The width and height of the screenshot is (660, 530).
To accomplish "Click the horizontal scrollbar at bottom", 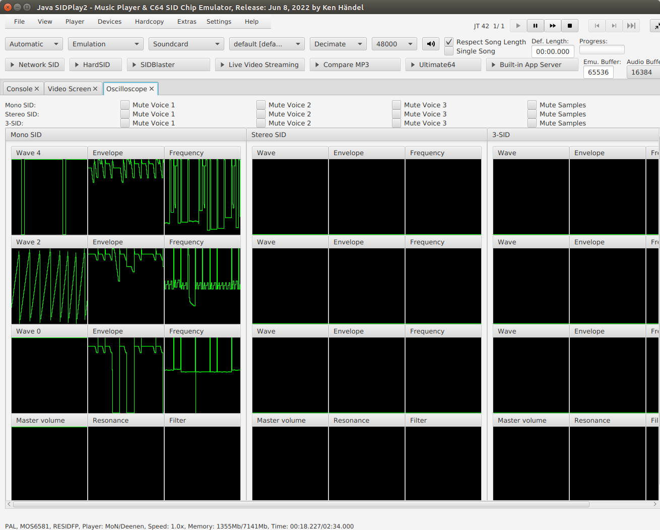I will point(301,504).
